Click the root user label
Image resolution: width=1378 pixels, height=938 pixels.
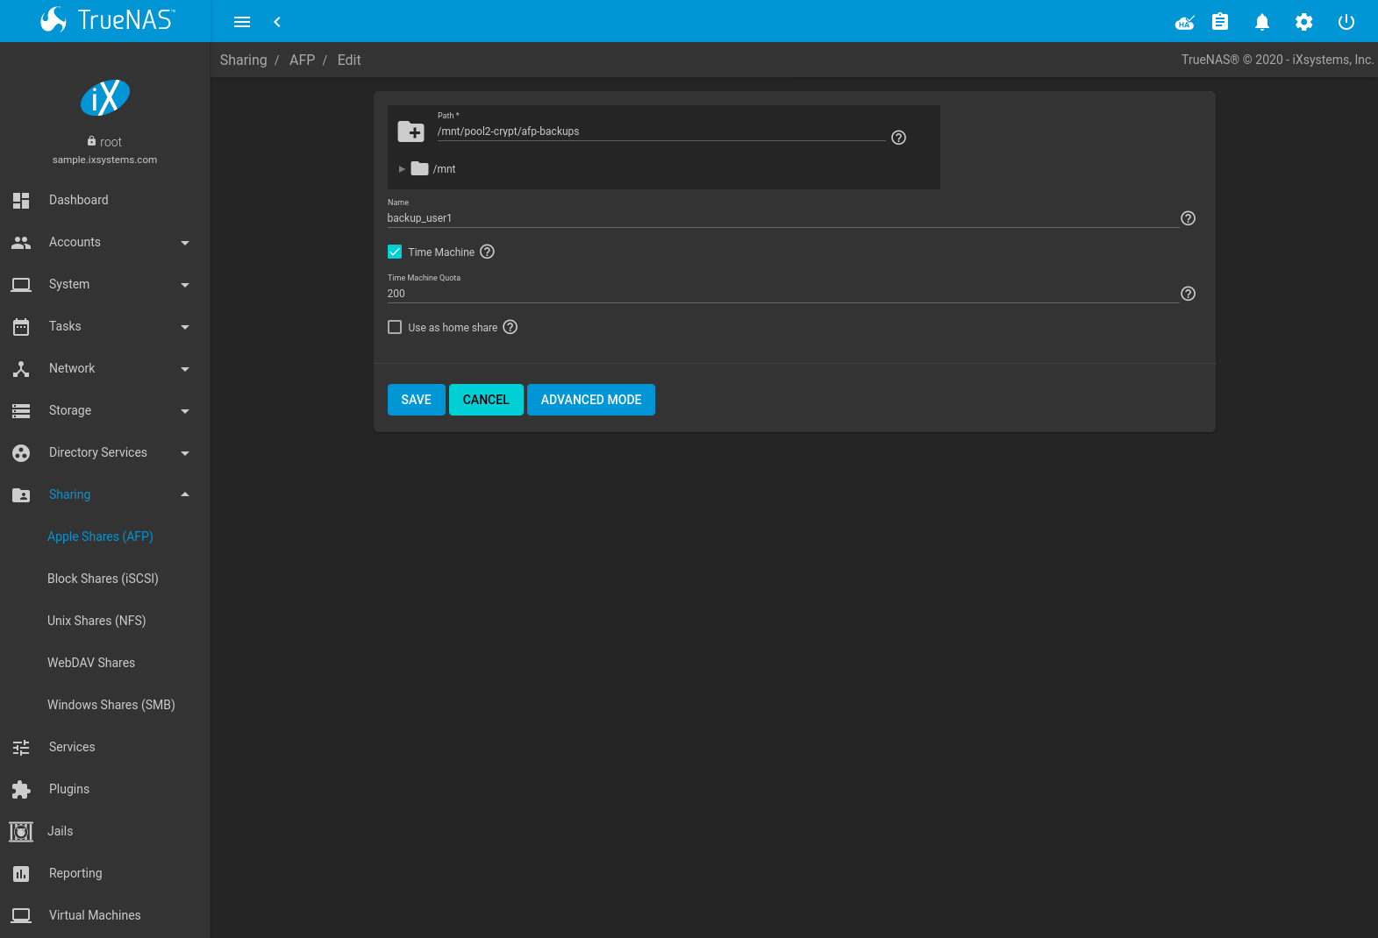point(111,142)
